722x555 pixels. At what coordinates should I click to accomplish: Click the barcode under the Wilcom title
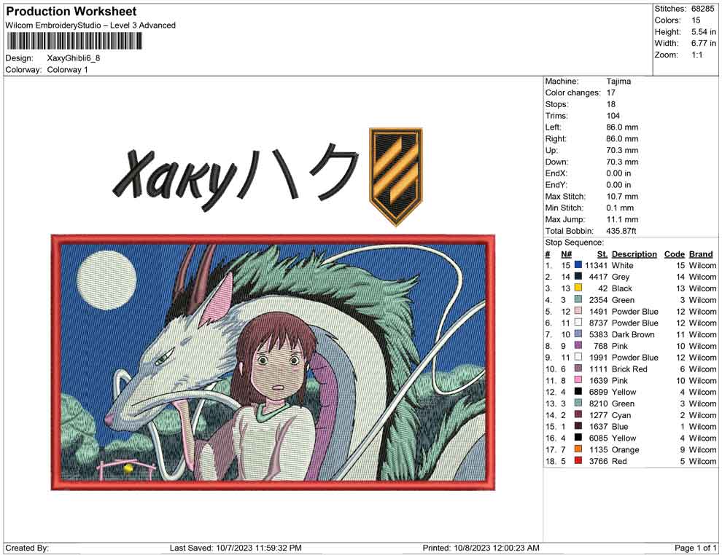point(74,42)
